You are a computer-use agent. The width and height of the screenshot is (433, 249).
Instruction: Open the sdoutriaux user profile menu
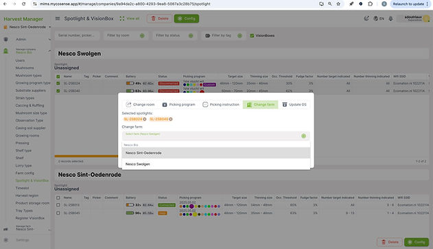coord(413,19)
